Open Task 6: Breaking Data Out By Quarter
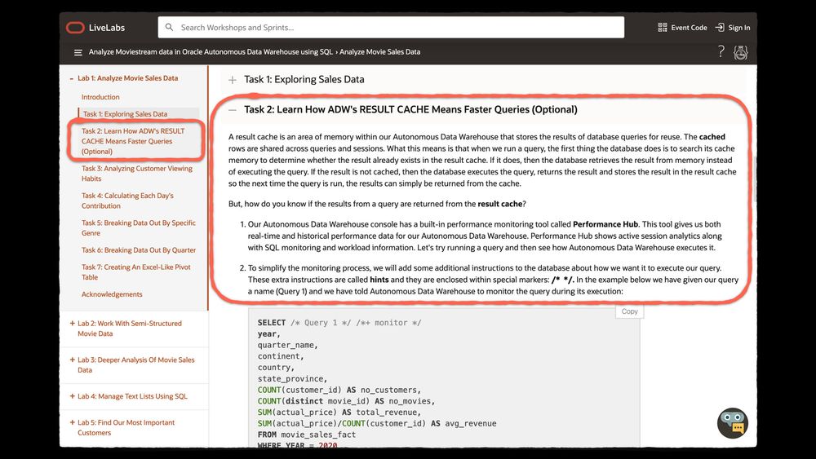This screenshot has width=816, height=459. click(139, 250)
